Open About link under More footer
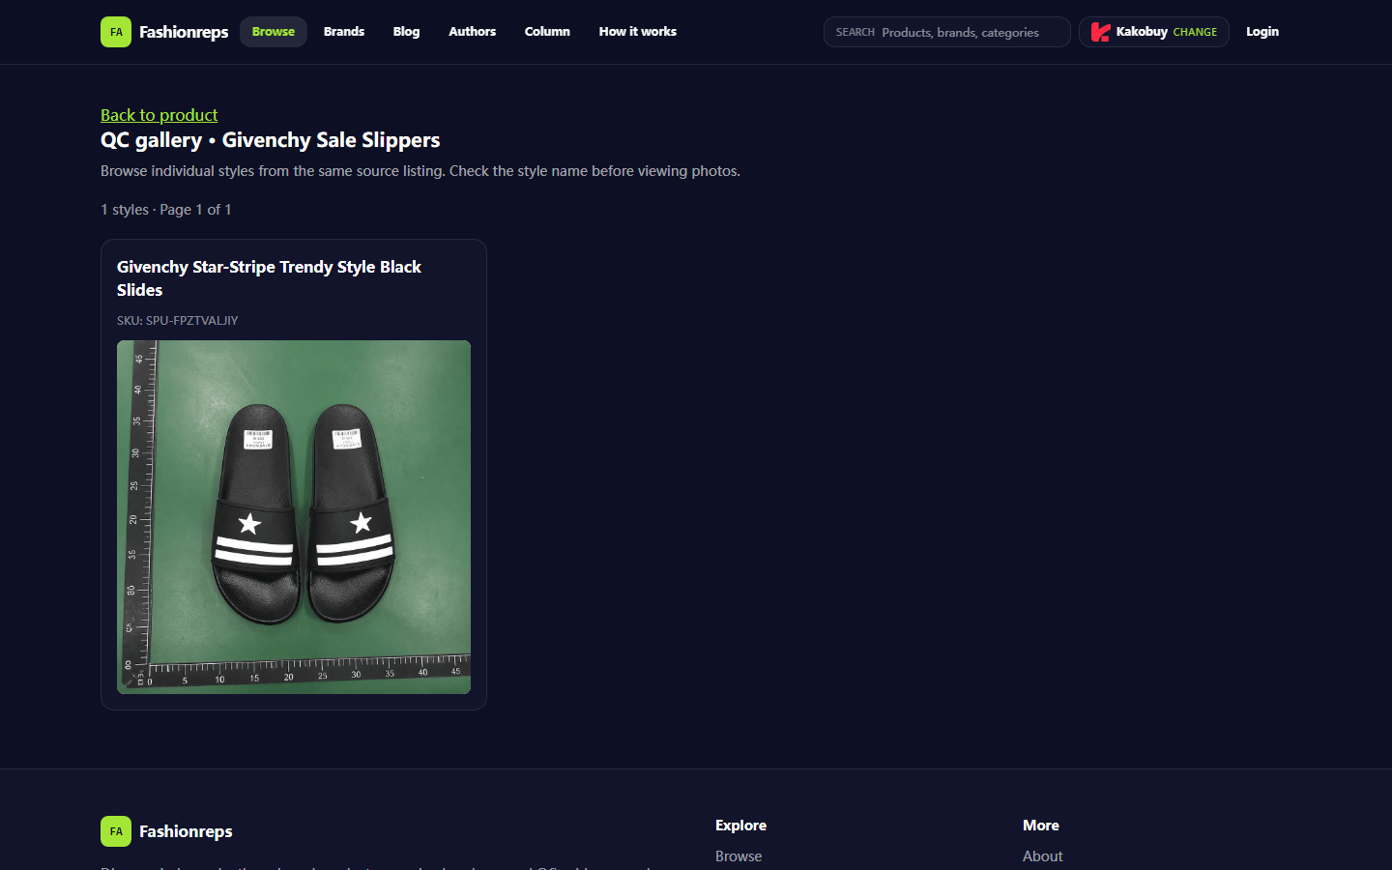 point(1043,856)
